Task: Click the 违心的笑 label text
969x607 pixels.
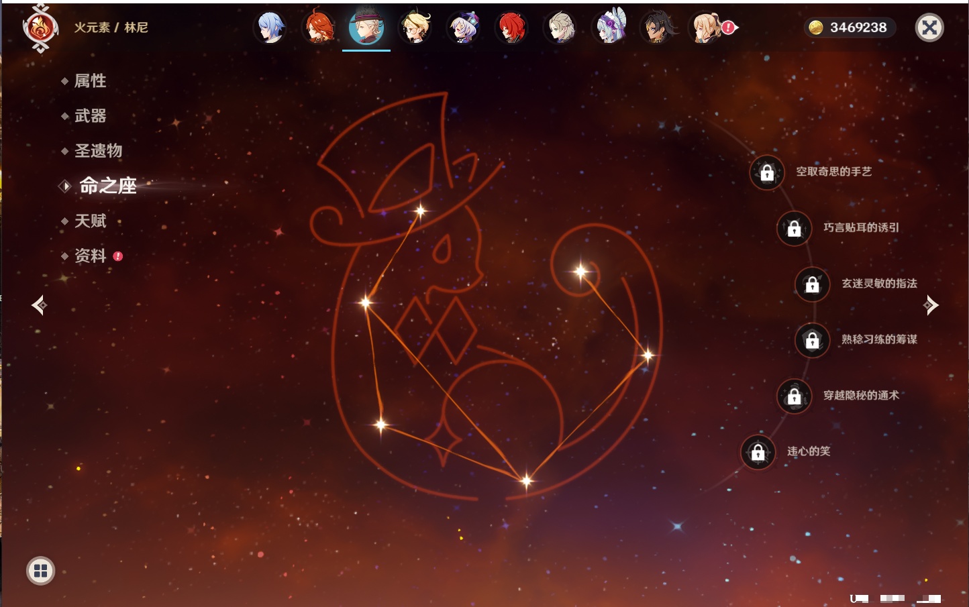Action: (809, 451)
